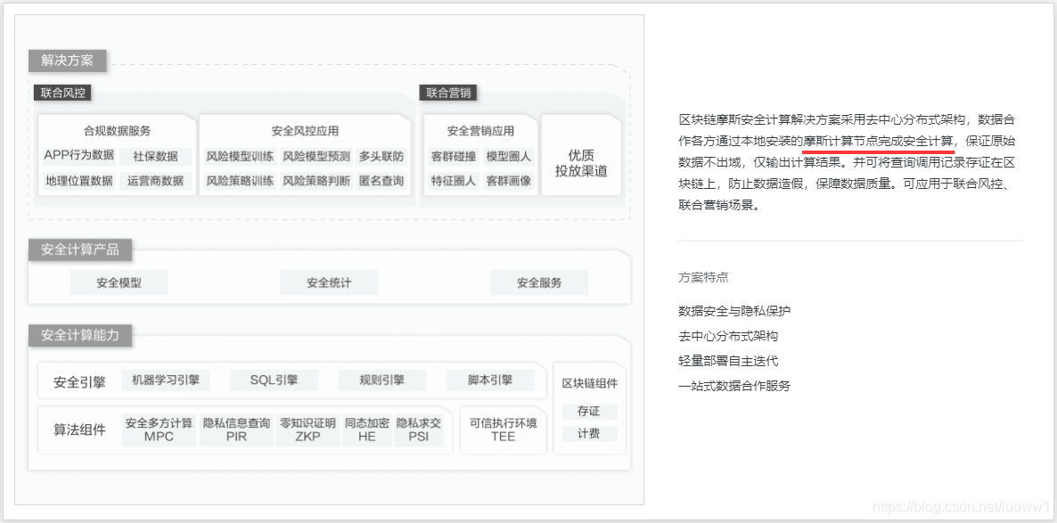1057x523 pixels.
Task: Click the 风险模型预测 box
Action: pyautogui.click(x=316, y=156)
